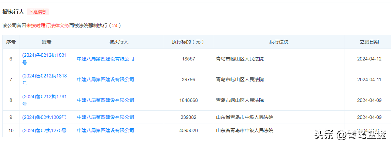
Task: Select the amount 239382 cell
Action: tap(188, 117)
